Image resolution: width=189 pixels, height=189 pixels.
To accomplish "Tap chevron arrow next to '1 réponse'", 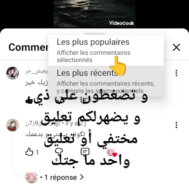I will [x=82, y=177].
